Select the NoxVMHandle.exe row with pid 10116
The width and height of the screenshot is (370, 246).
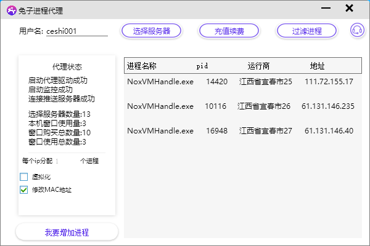243,106
